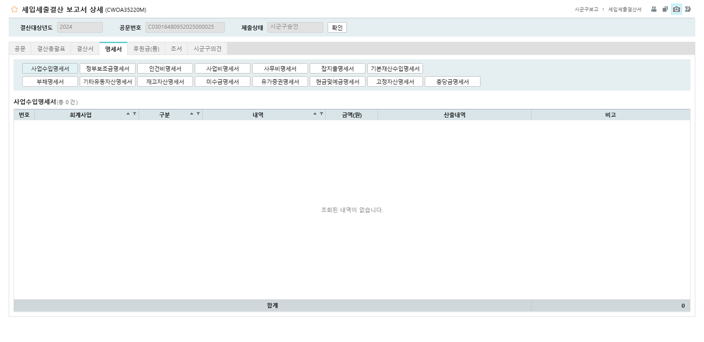Open filter icon on 구분 column
This screenshot has width=704, height=342.
[x=198, y=114]
